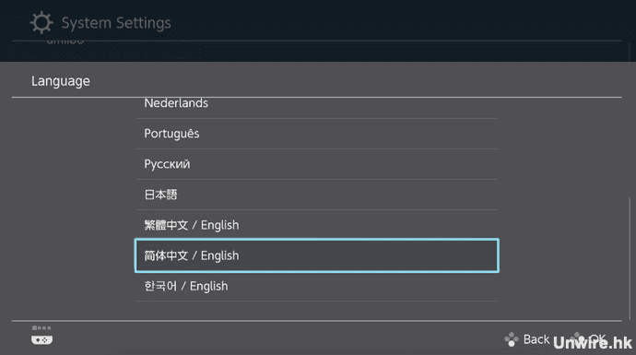Select 한국어 / English option
Viewport: 636px width, 355px height.
click(316, 286)
